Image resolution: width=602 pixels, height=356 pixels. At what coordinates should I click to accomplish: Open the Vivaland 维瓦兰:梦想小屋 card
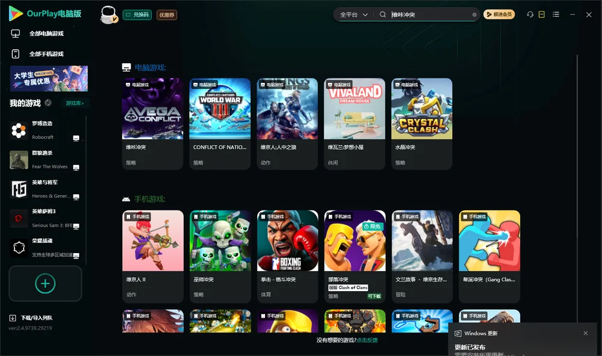(x=355, y=123)
